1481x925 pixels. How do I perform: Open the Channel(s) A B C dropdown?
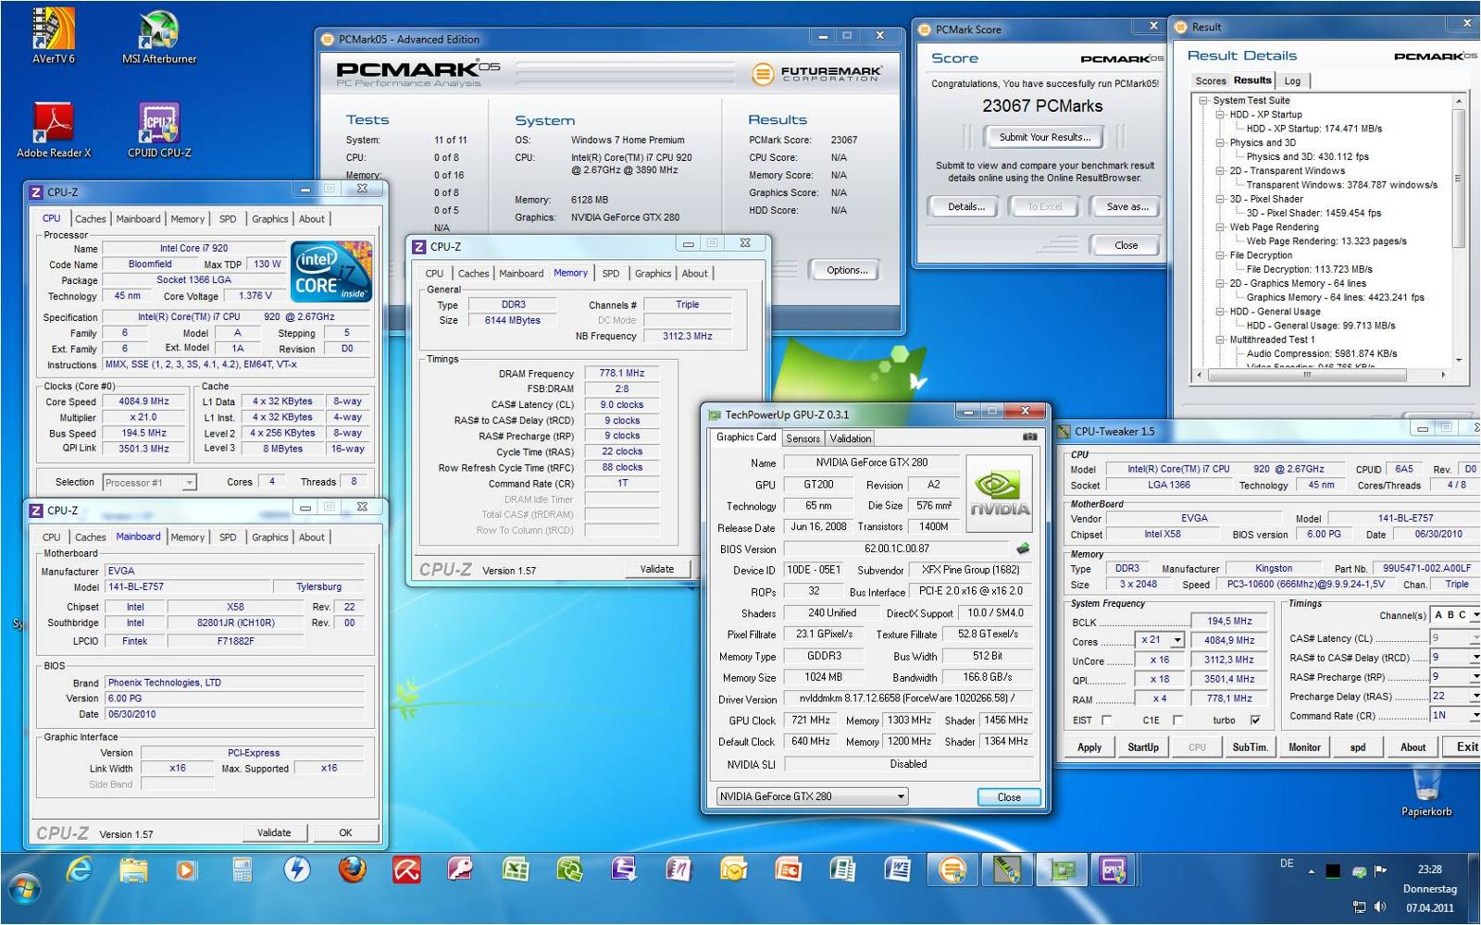pos(1475,615)
